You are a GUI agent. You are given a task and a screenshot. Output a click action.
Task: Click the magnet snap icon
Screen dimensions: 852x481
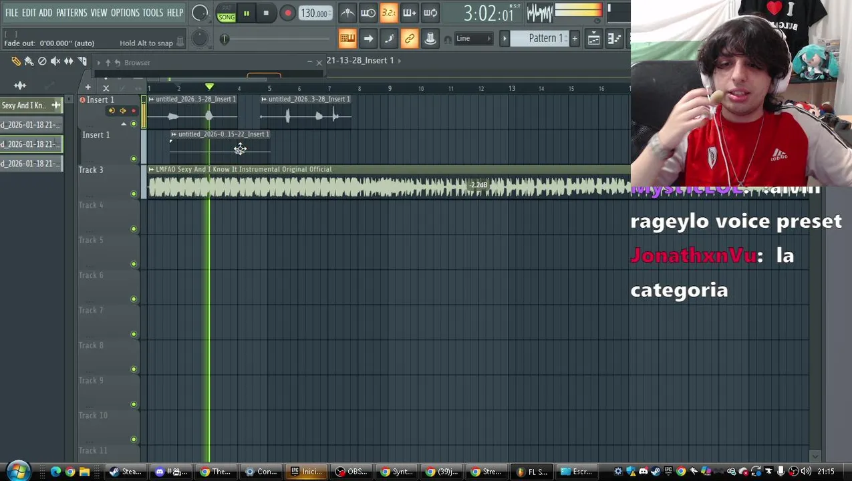(x=448, y=39)
